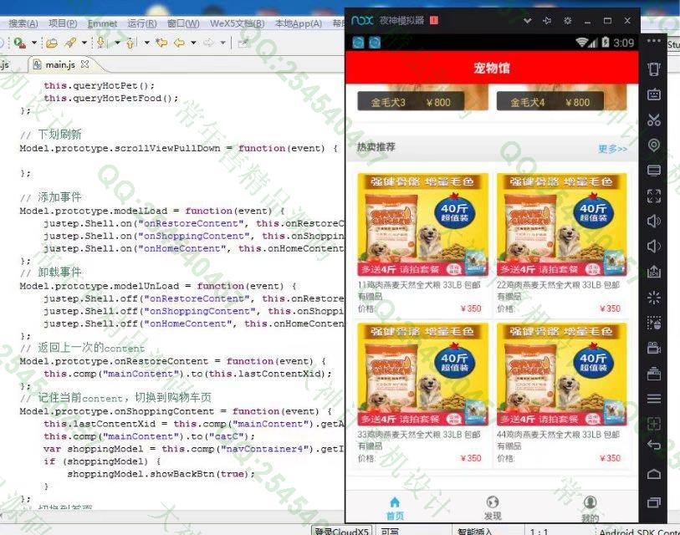The width and height of the screenshot is (680, 535).
Task: Expand the rocket icon dropdown arrow
Action: 84,43
